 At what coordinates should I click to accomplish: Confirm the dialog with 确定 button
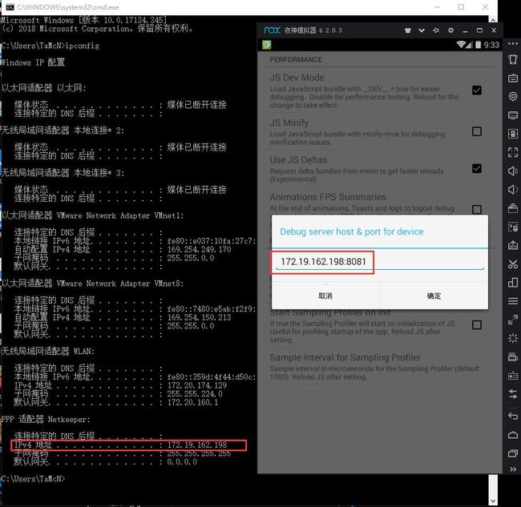point(434,296)
